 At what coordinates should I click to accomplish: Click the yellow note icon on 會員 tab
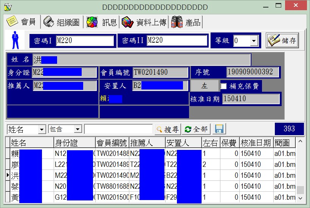tap(12, 21)
